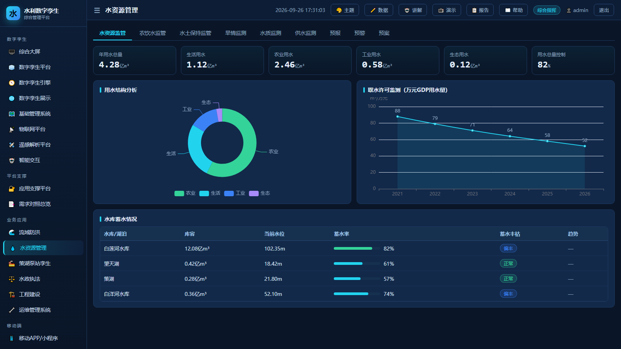Screen dimensions: 621x349
Task: Click the 主题 theme button
Action: click(x=345, y=10)
